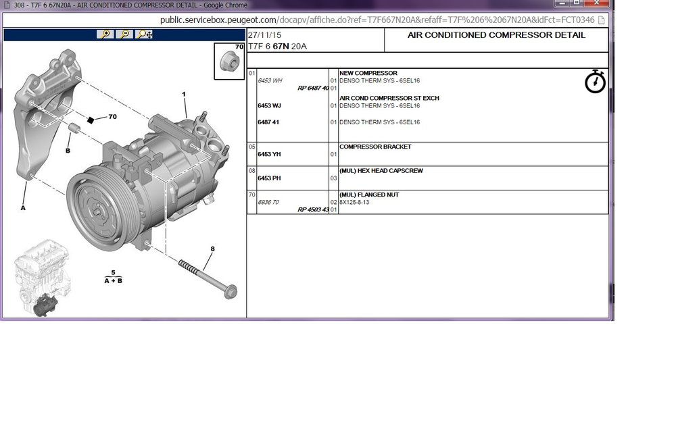Select part number 6453 WJ
The height and width of the screenshot is (433, 676).
pos(270,105)
